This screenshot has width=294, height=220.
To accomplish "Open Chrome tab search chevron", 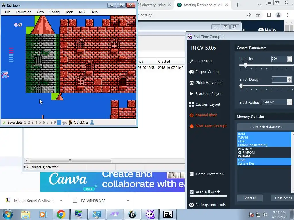I will (x=260, y=5).
